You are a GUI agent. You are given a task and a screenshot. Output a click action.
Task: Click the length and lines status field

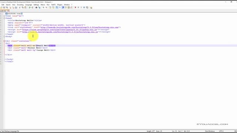(154, 131)
